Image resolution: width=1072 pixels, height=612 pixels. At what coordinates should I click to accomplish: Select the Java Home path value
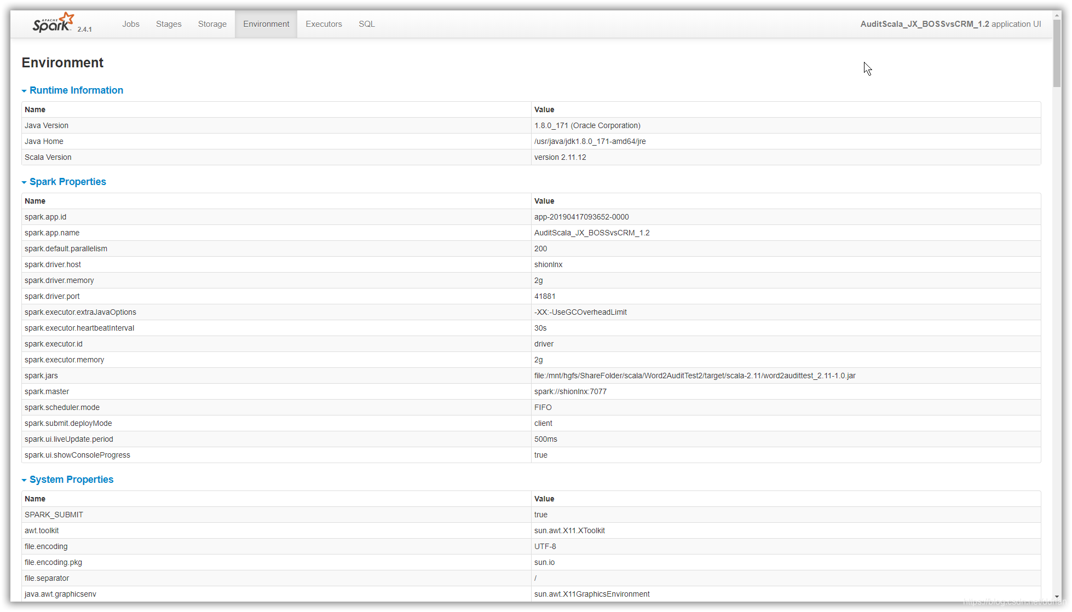(x=590, y=141)
